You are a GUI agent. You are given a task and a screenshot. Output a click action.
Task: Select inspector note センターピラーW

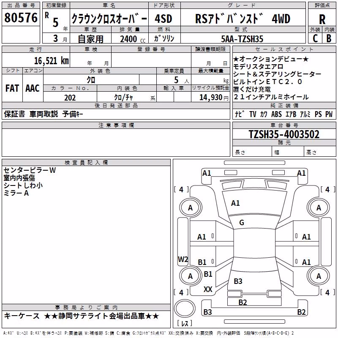click(30, 170)
